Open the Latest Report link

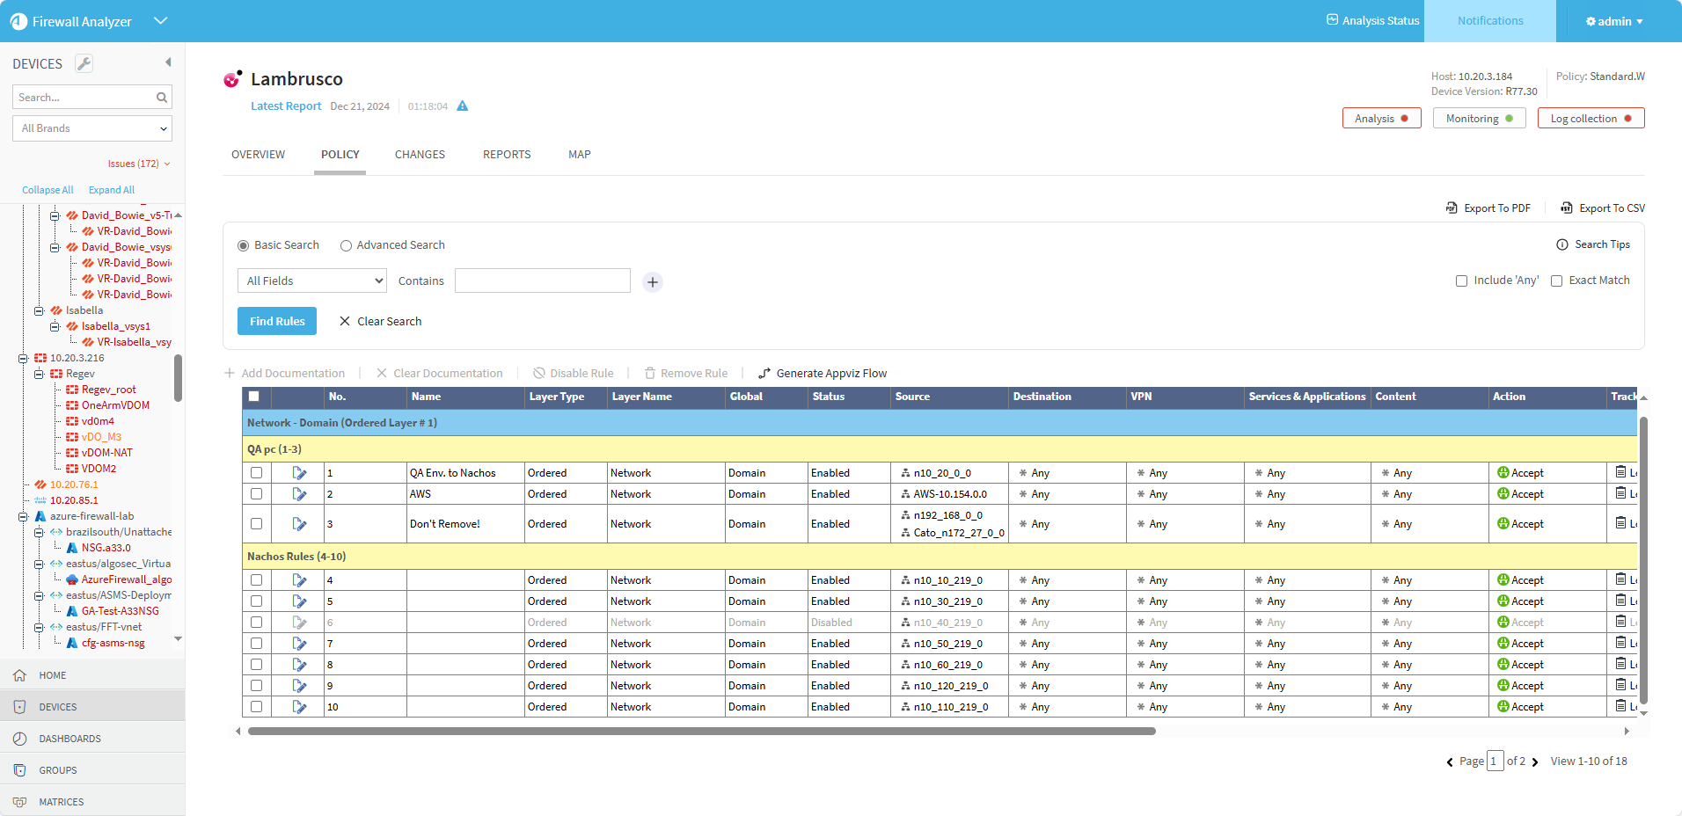tap(286, 106)
